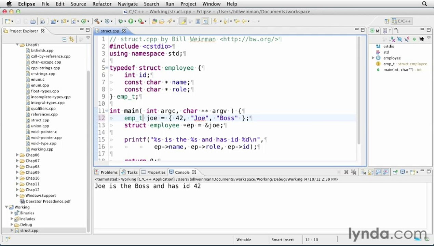Open the Debug icon dropdown arrow

point(125,22)
